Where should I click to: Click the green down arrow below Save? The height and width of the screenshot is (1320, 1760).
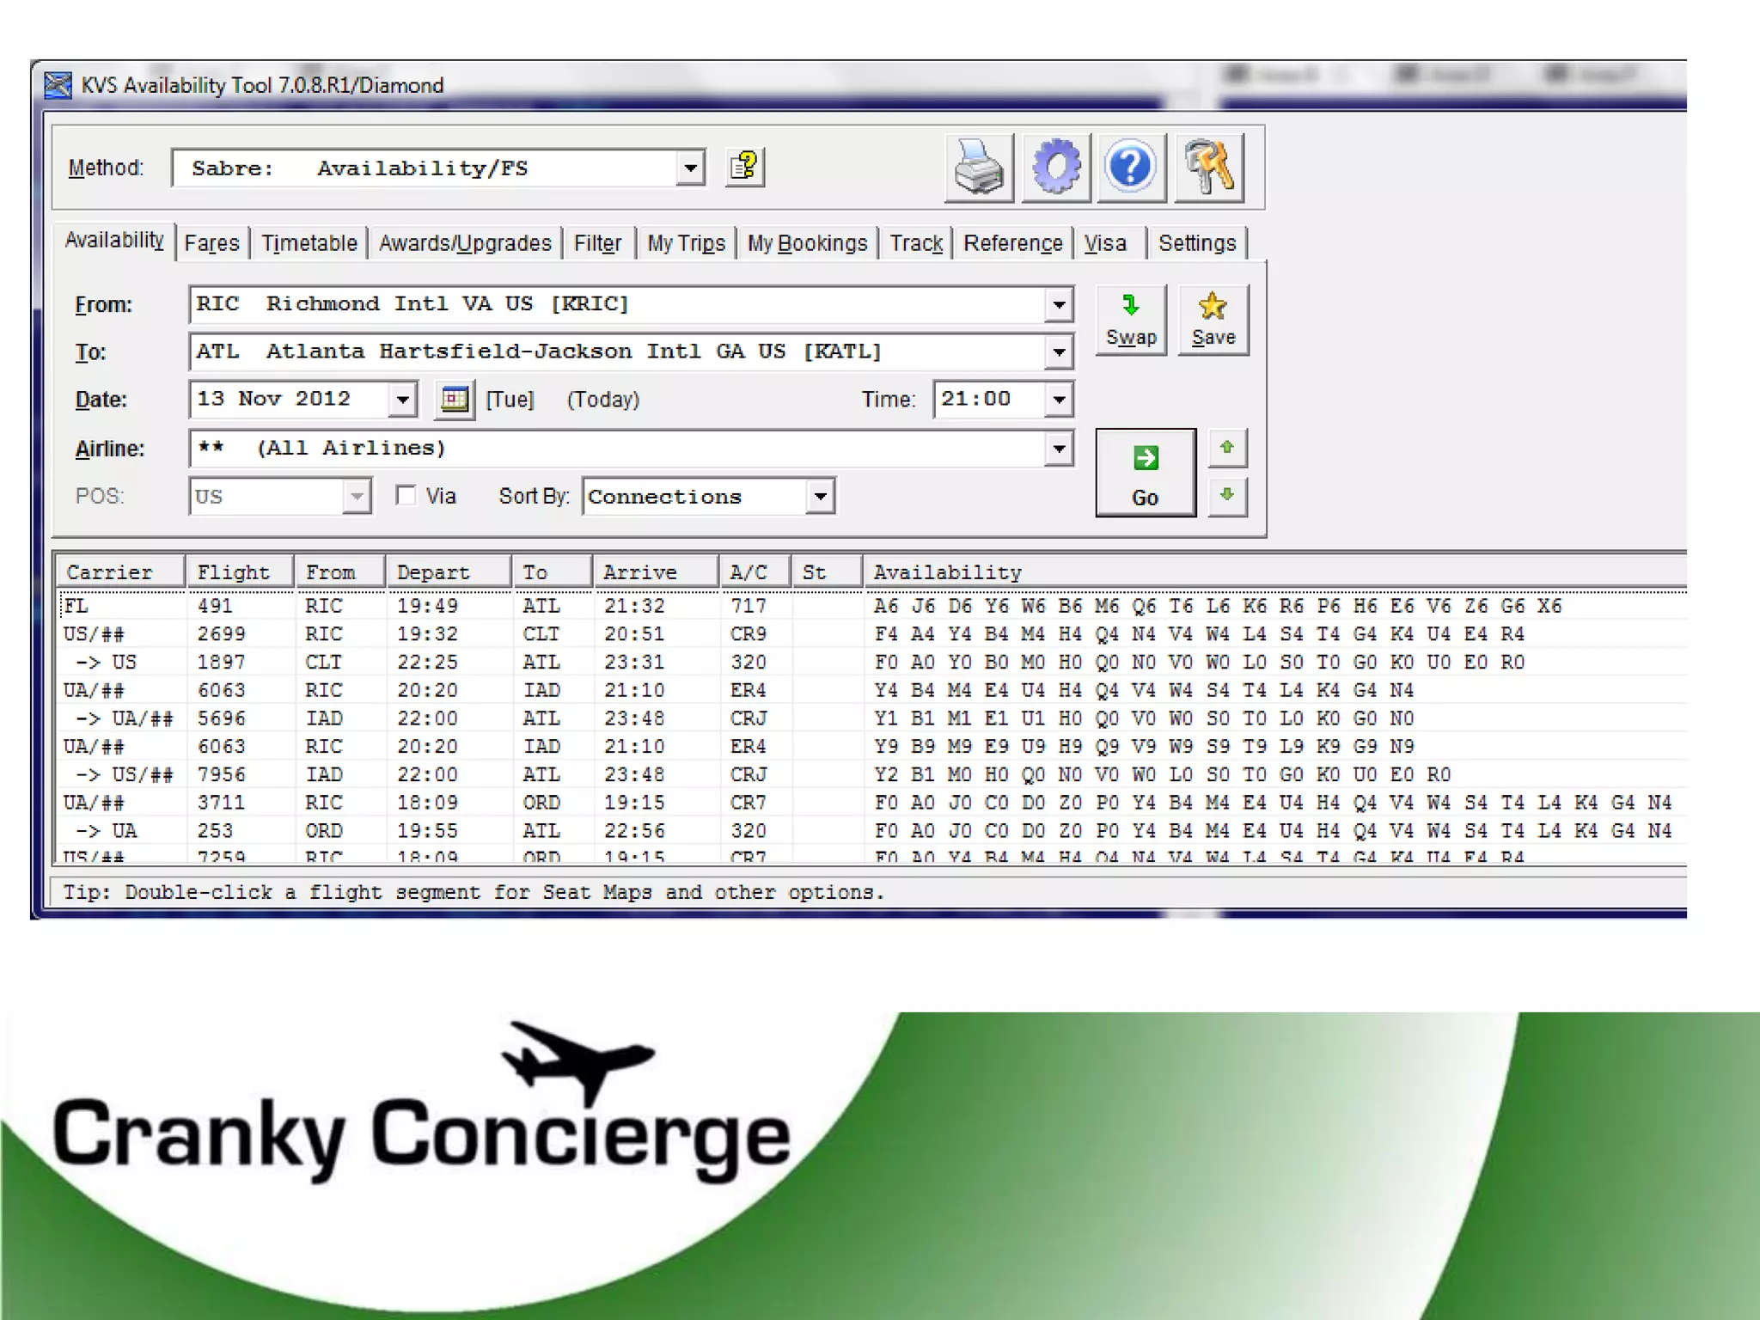point(1226,495)
